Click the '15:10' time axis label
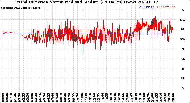Image resolution: width=190 pixels, height=103 pixels. 111,98
